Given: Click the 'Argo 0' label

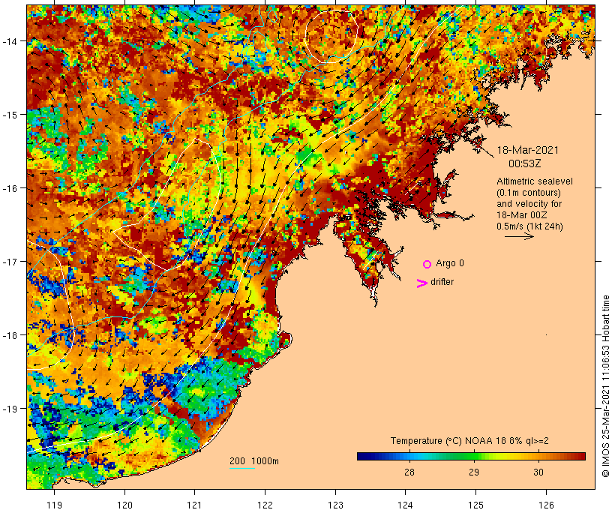Looking at the screenshot, I should pos(450,263).
